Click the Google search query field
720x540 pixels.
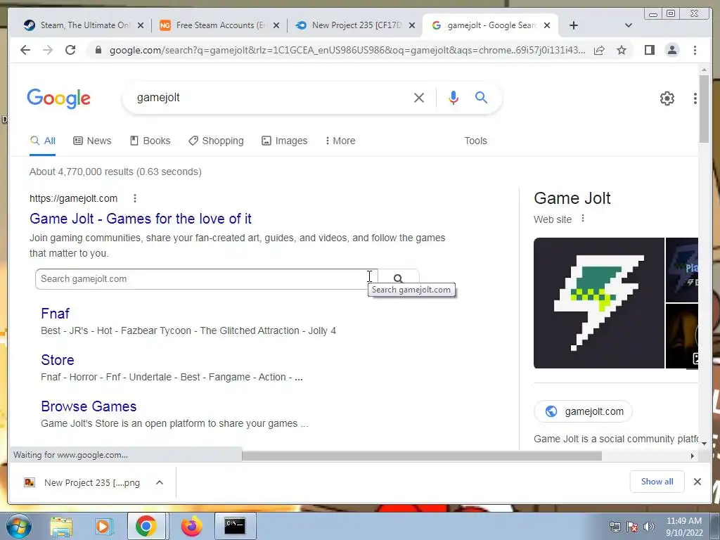pos(271,97)
